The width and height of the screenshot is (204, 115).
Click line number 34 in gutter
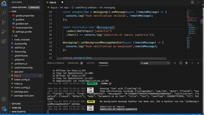tap(50, 27)
